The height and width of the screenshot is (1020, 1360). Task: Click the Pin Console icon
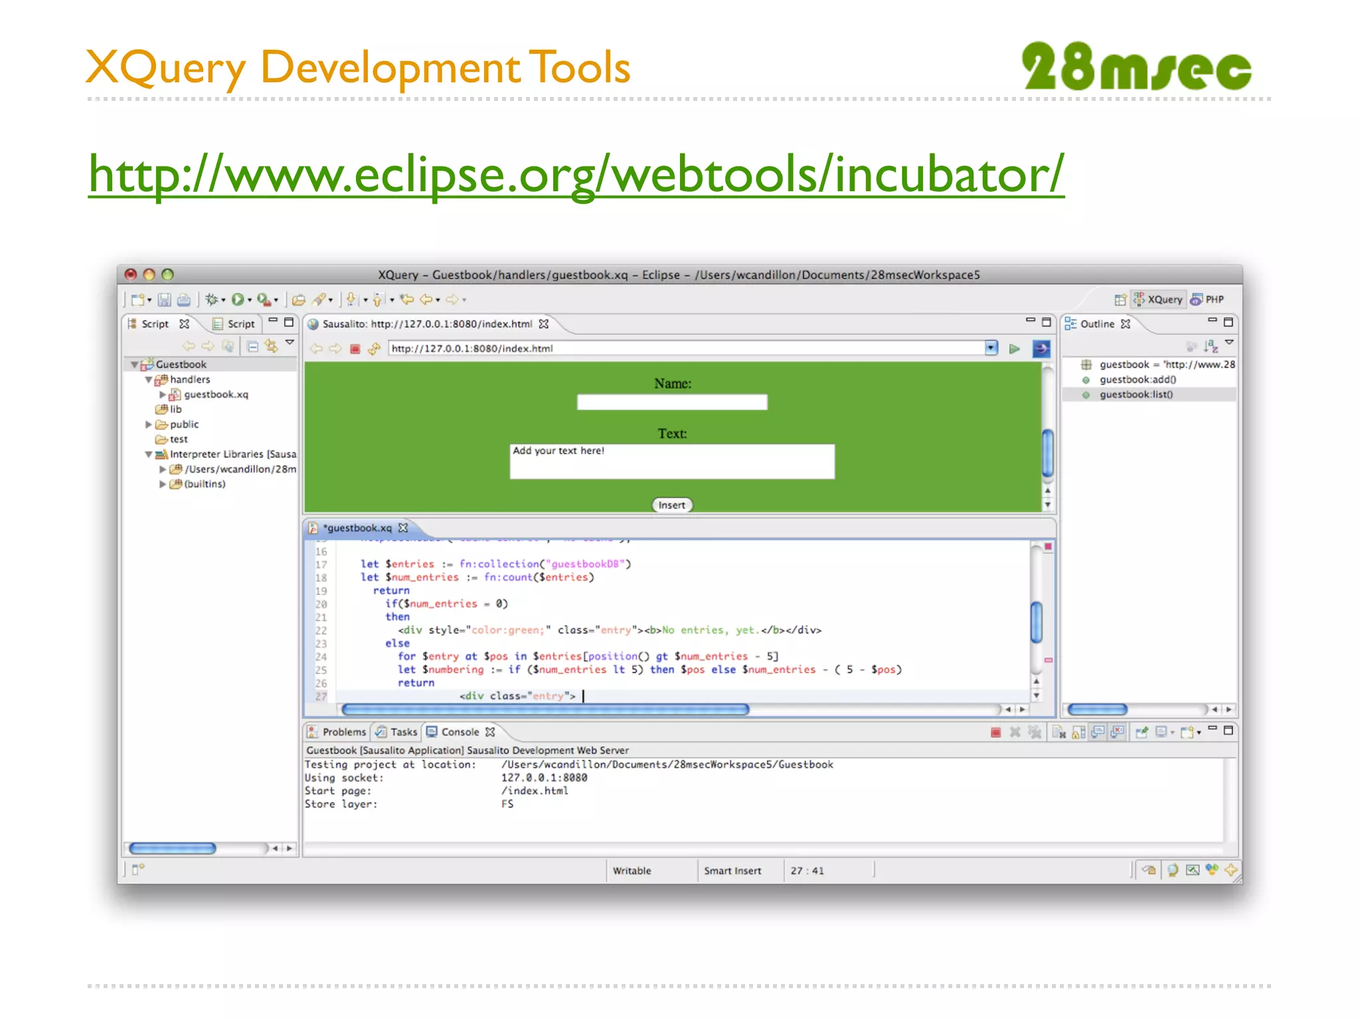click(x=1142, y=732)
